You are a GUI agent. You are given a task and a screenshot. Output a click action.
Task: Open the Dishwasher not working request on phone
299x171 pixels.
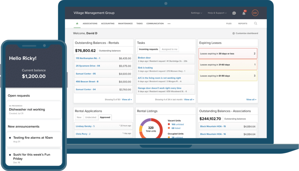pos(34,110)
